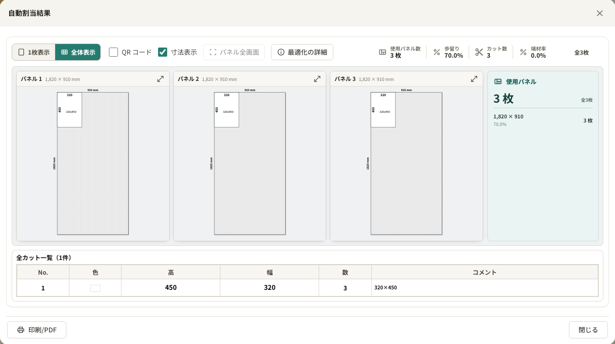Image resolution: width=615 pixels, height=344 pixels.
Task: Expand パネル 2 to full view
Action: [x=317, y=79]
